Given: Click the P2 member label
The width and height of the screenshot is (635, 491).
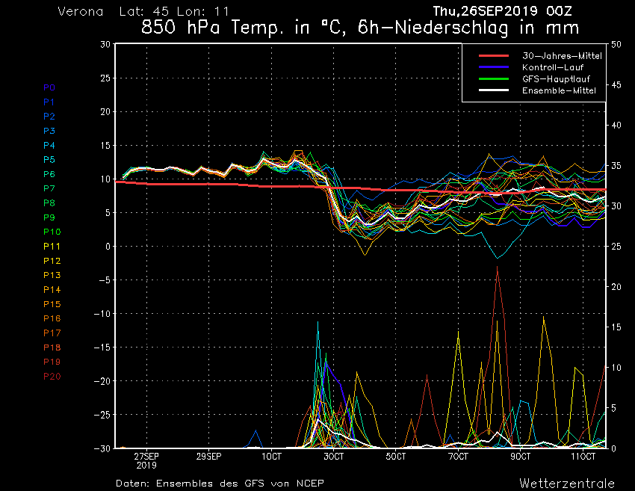Looking at the screenshot, I should [x=49, y=117].
